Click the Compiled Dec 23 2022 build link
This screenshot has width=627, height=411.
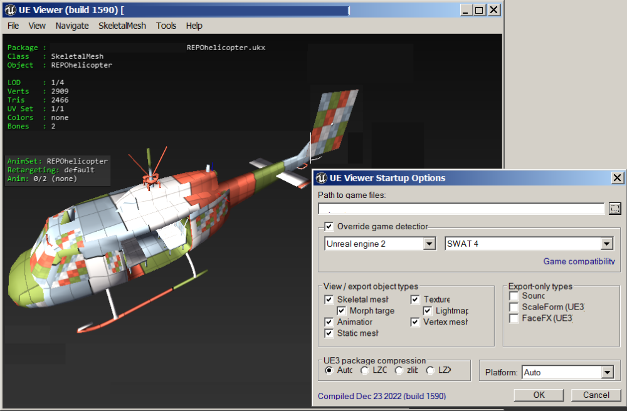click(382, 396)
